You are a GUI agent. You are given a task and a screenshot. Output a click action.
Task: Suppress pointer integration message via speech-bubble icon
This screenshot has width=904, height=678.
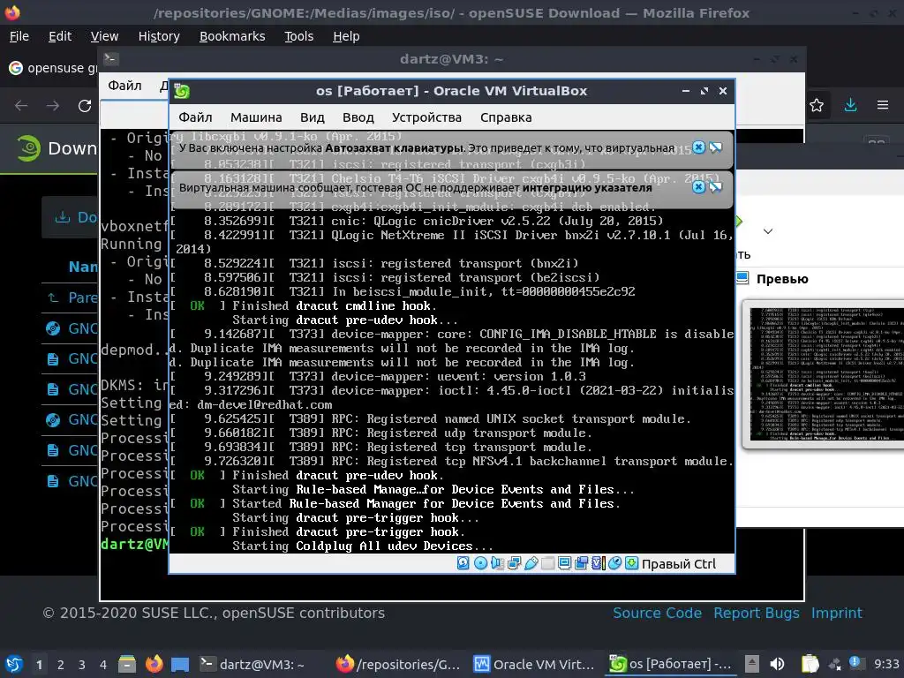(x=715, y=187)
